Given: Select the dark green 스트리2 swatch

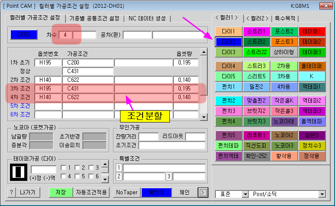Looking at the screenshot, I should pyautogui.click(x=256, y=42).
